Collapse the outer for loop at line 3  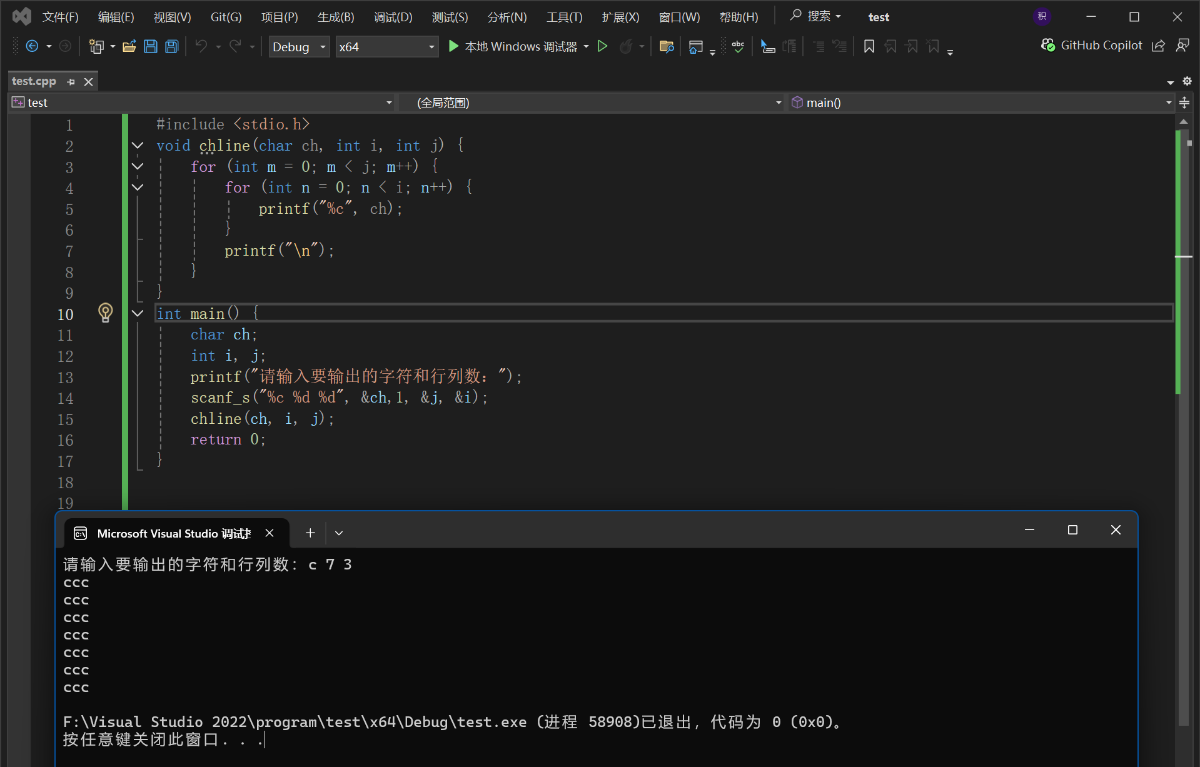138,166
